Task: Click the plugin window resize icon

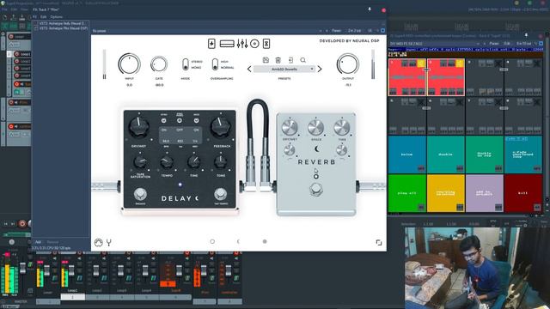Action: (x=379, y=242)
